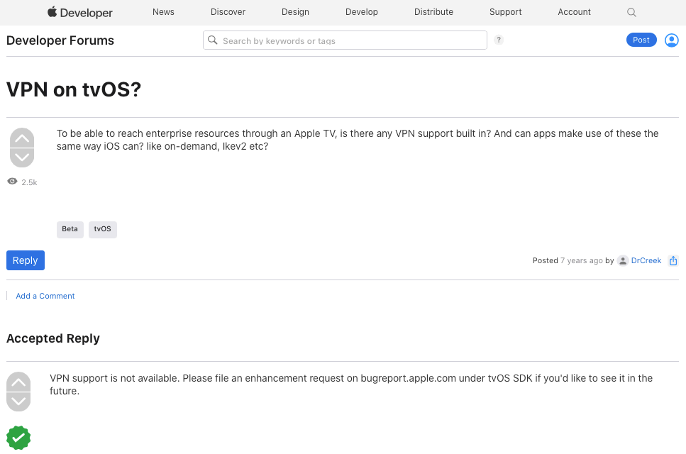Click the Post button
The width and height of the screenshot is (686, 454).
pos(641,40)
